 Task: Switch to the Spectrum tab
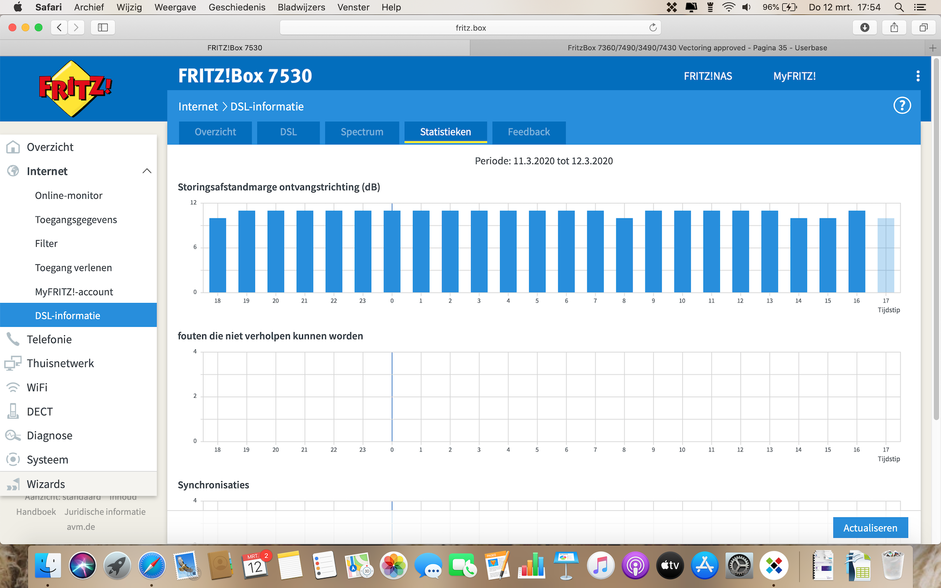pyautogui.click(x=361, y=132)
